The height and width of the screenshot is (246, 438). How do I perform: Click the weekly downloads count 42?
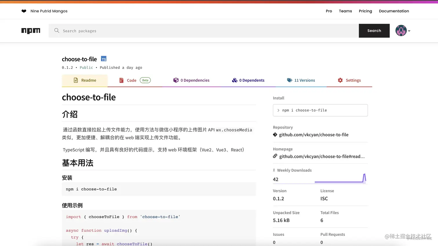(276, 180)
